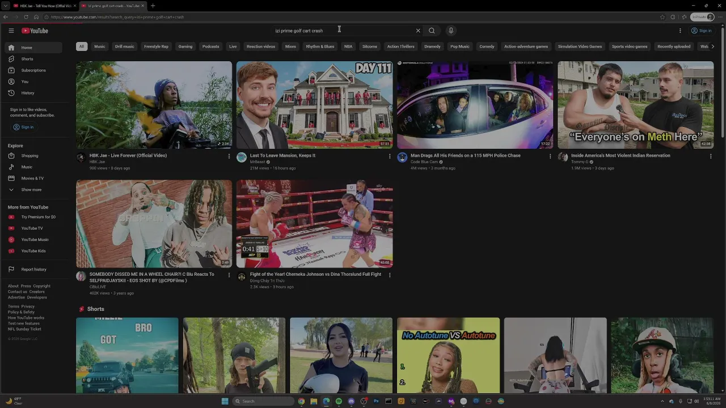726x408 pixels.
Task: Open the You sidebar entry
Action: 33,82
